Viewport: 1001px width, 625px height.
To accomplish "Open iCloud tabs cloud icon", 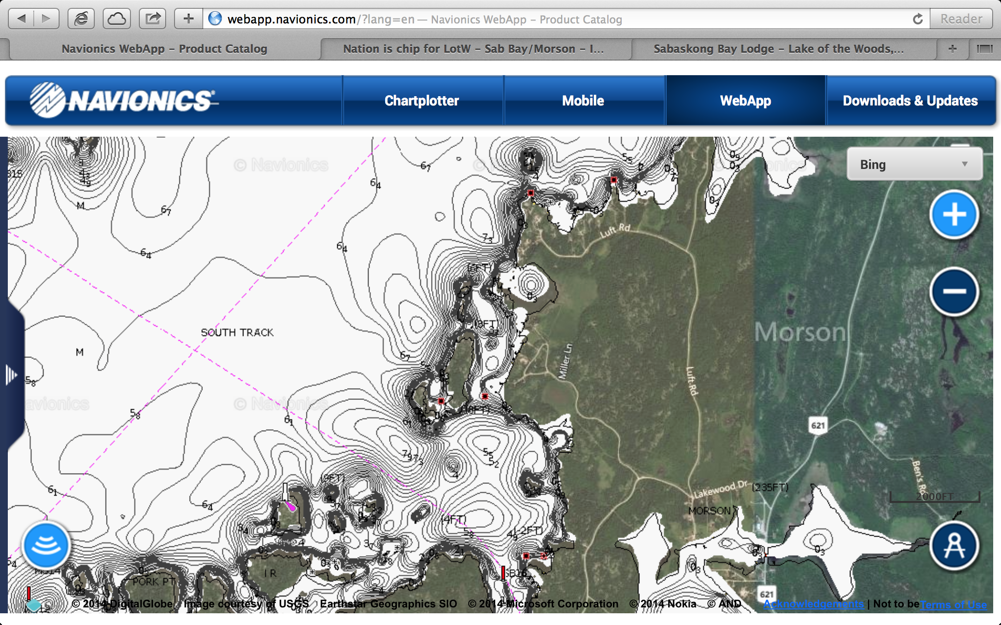I will point(117,19).
